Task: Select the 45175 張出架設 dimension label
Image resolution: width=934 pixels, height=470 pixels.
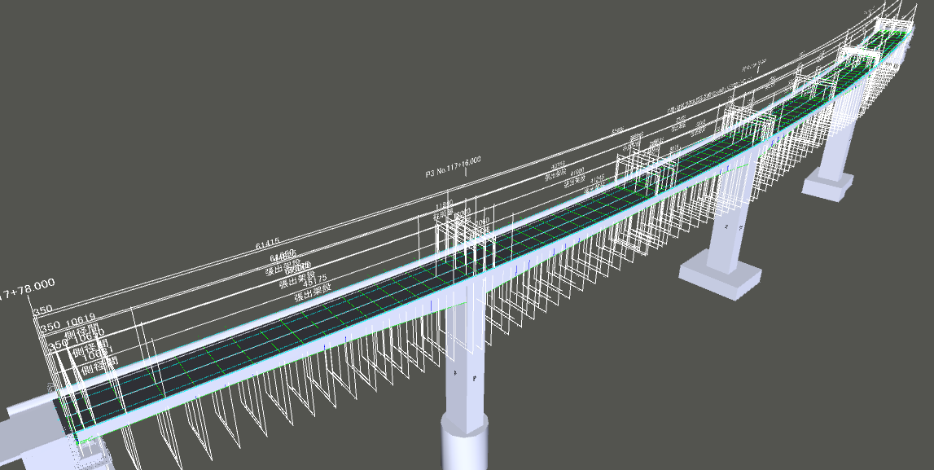Action: (315, 281)
